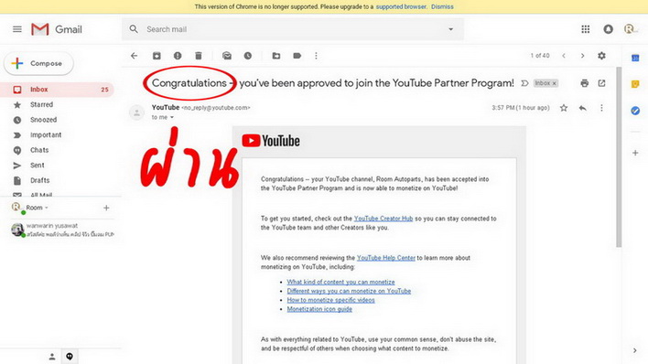This screenshot has height=364, width=648.
Task: Open the Starred folder
Action: click(x=41, y=104)
